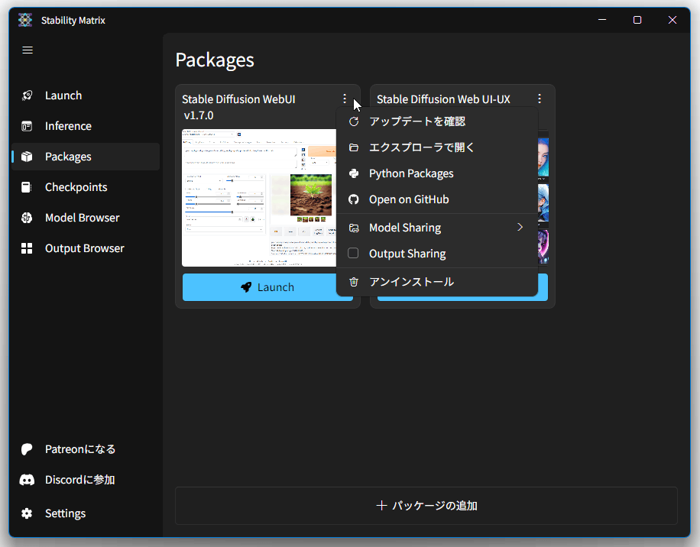Click the Discordに参加 link
Screen dimensions: 700x547
86,480
